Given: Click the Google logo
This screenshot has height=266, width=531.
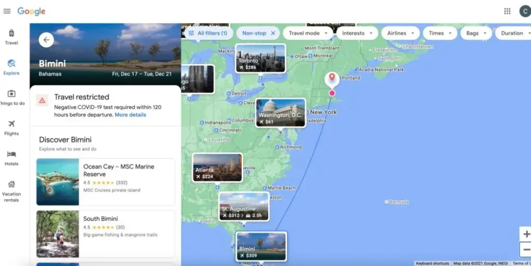Looking at the screenshot, I should coord(31,11).
